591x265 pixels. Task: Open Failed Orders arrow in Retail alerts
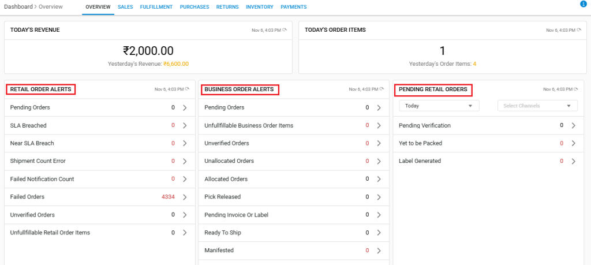click(185, 197)
